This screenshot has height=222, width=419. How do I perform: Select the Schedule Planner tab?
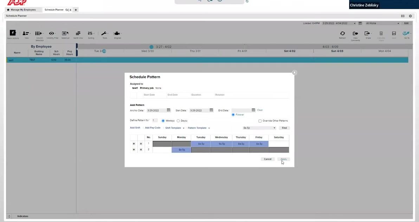click(x=54, y=9)
